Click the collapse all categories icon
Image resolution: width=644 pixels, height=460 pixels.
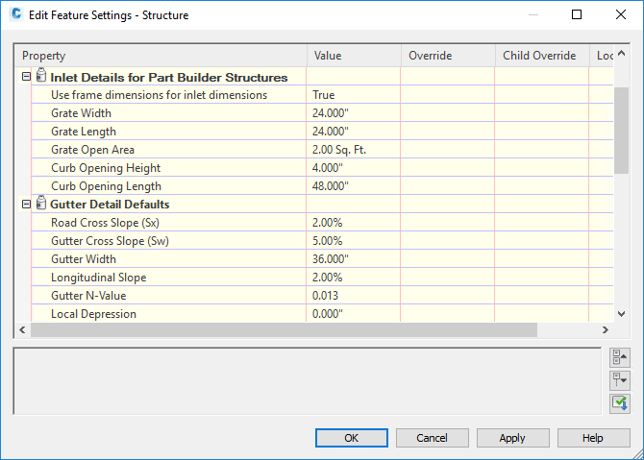click(x=619, y=357)
